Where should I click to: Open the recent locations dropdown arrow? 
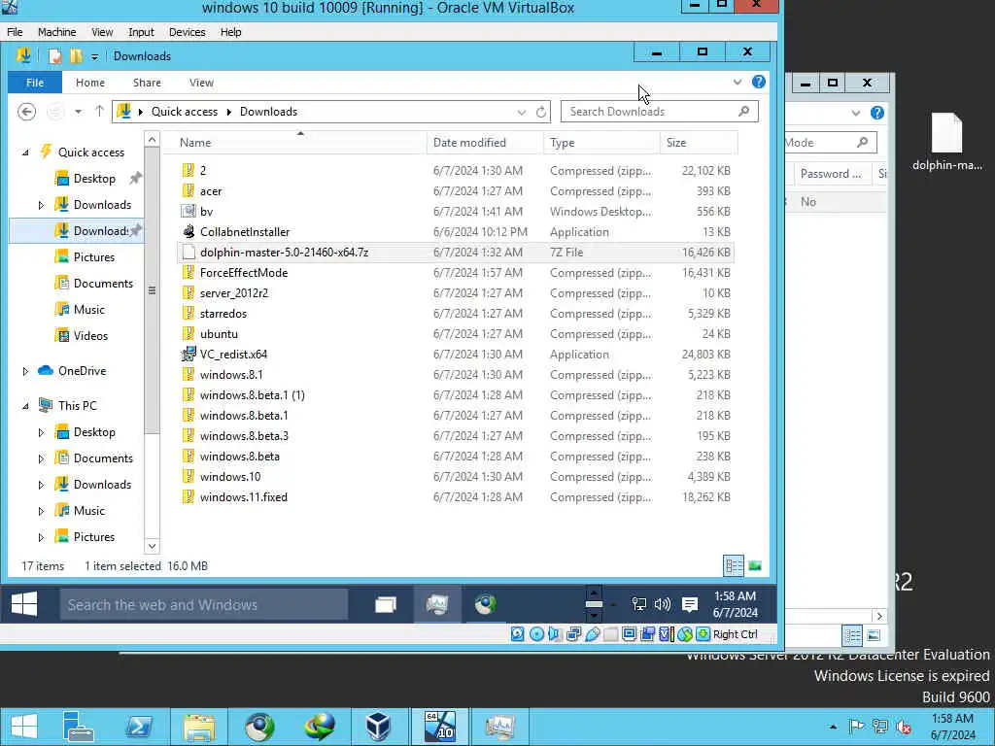pyautogui.click(x=78, y=112)
